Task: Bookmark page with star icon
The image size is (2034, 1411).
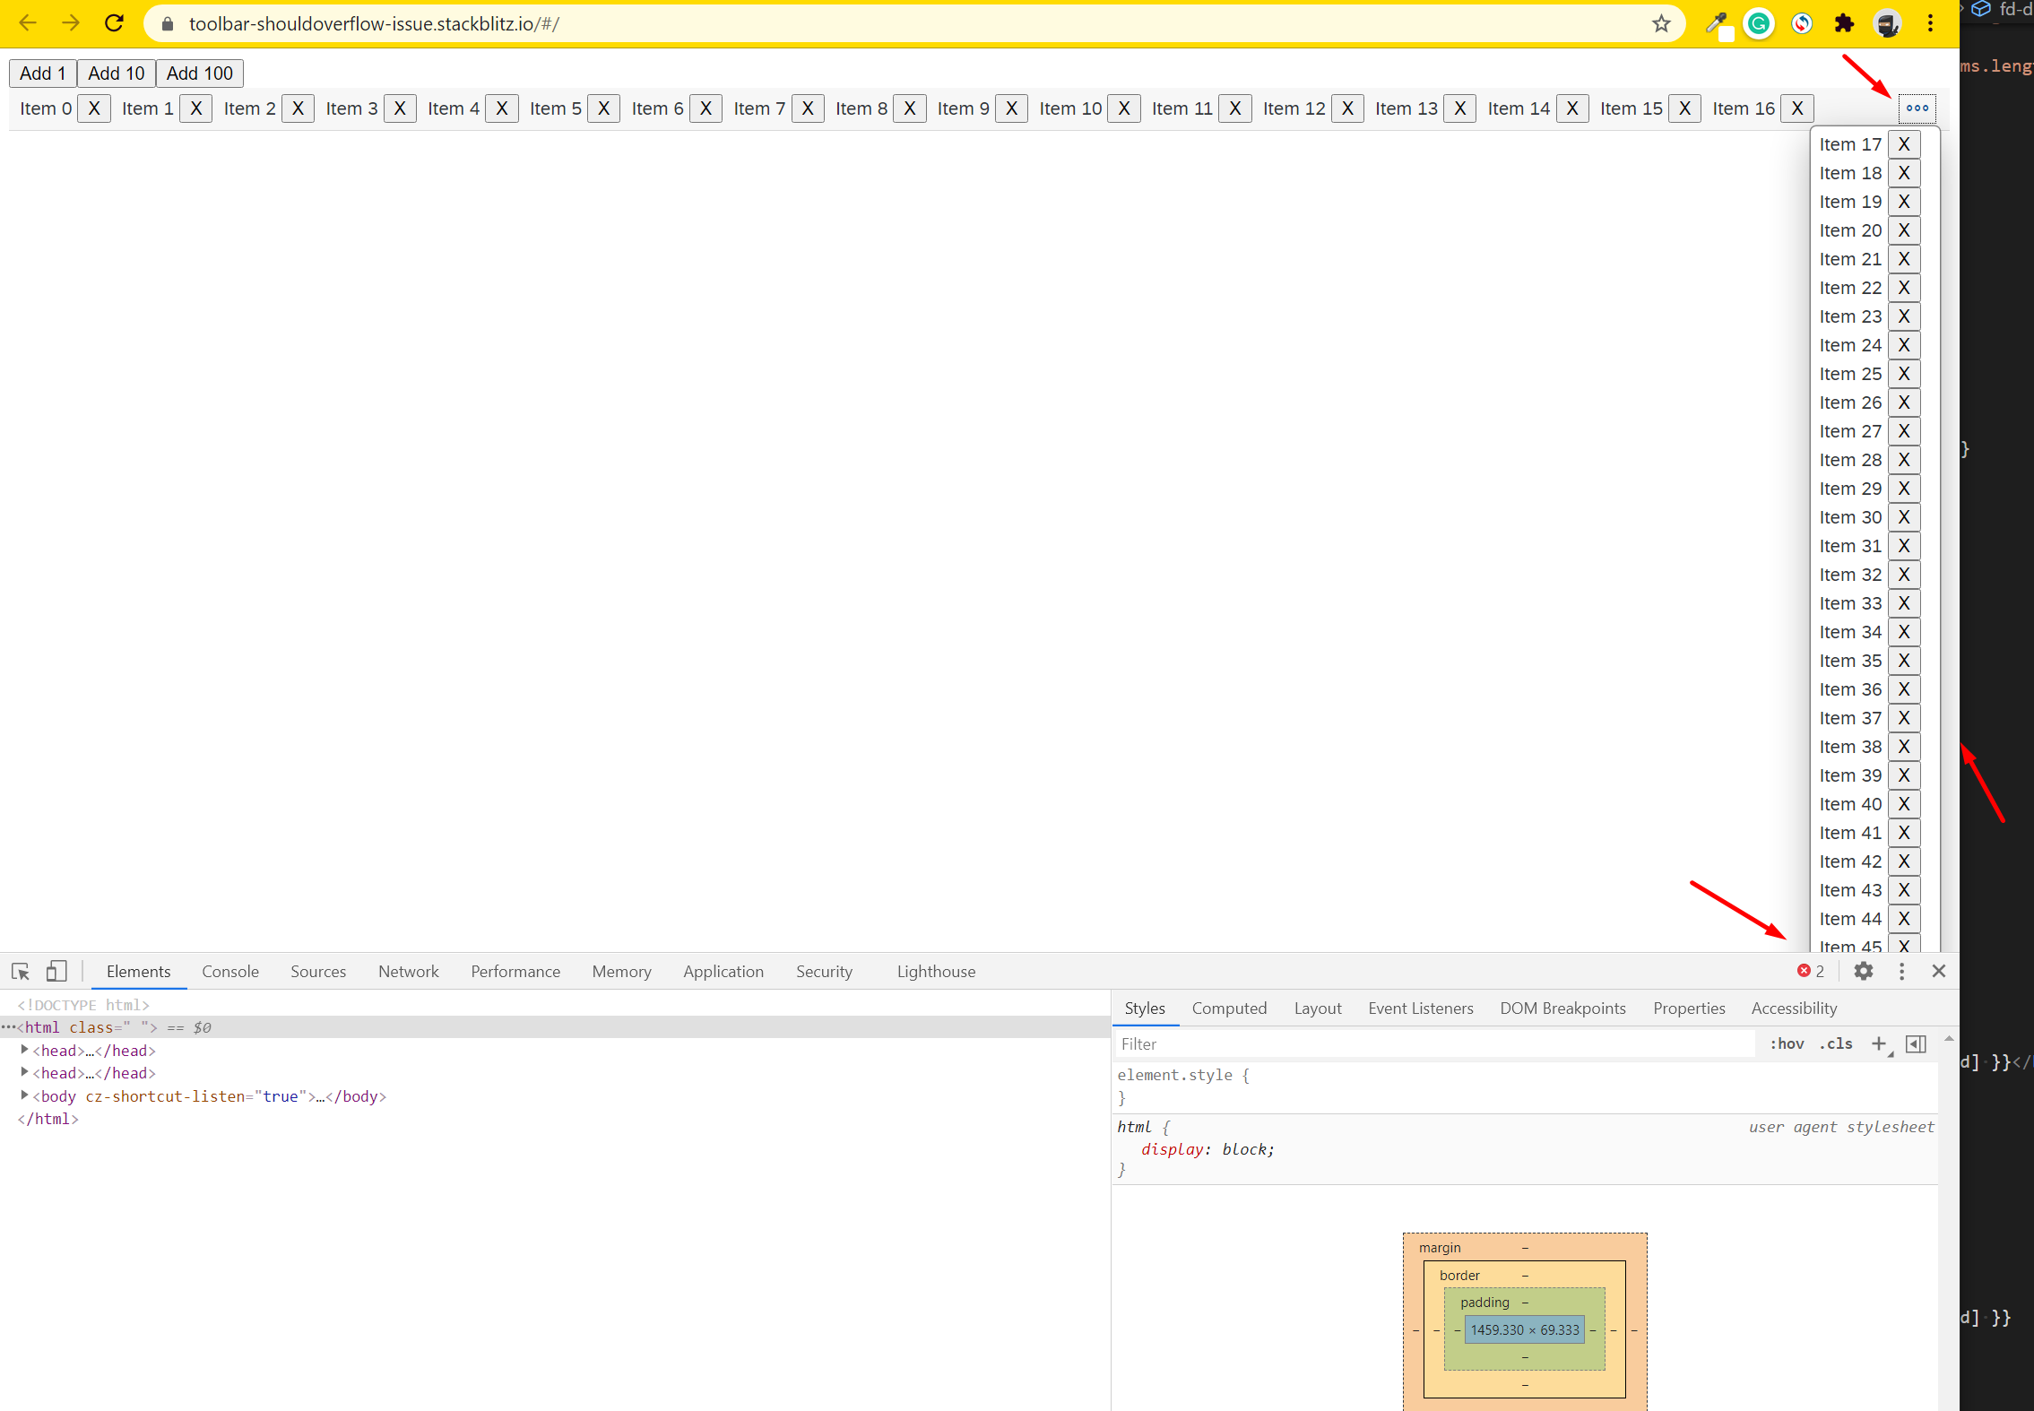Action: pos(1661,23)
